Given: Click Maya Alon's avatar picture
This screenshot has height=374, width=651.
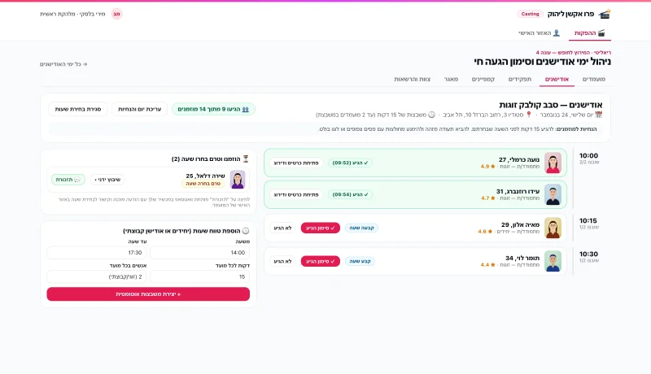Looking at the screenshot, I should click(x=553, y=228).
